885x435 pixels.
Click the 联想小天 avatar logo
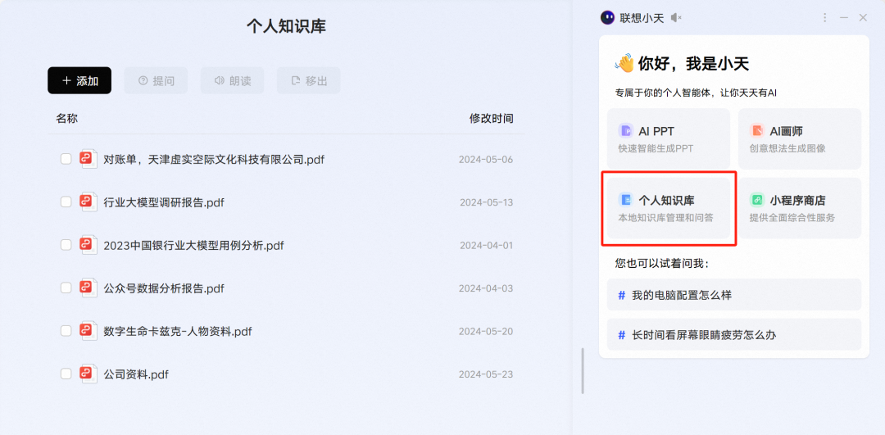(x=607, y=17)
